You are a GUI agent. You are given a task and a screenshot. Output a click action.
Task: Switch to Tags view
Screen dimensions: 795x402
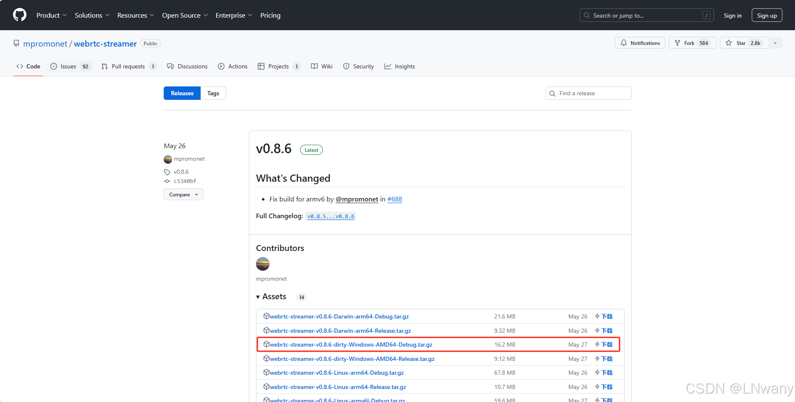click(x=213, y=93)
